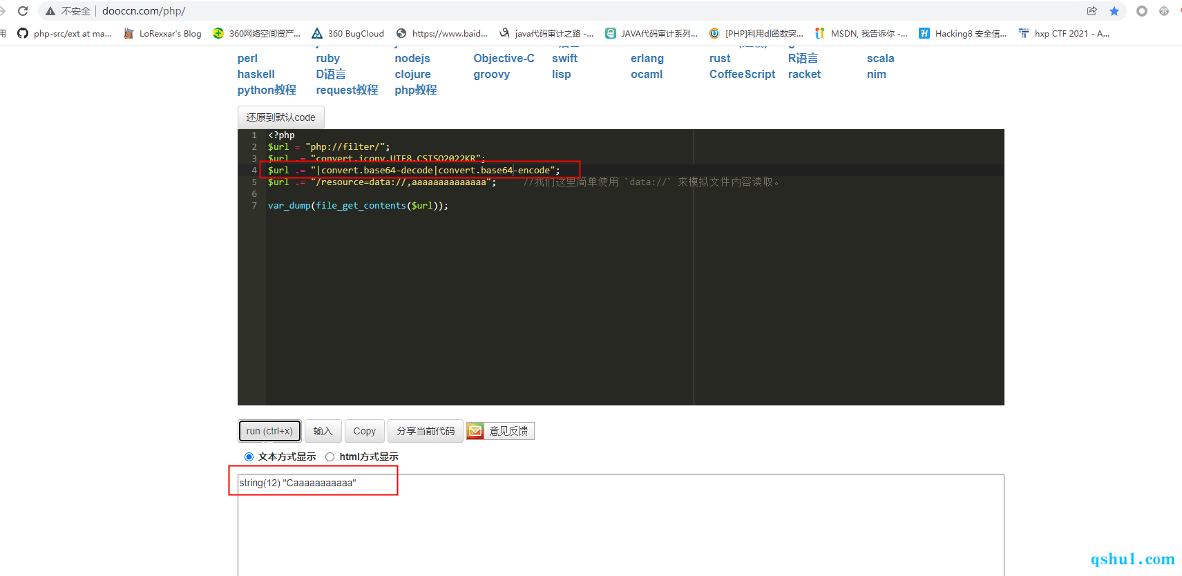
Task: Open the https://www.baid... bookmark
Action: pyautogui.click(x=442, y=33)
